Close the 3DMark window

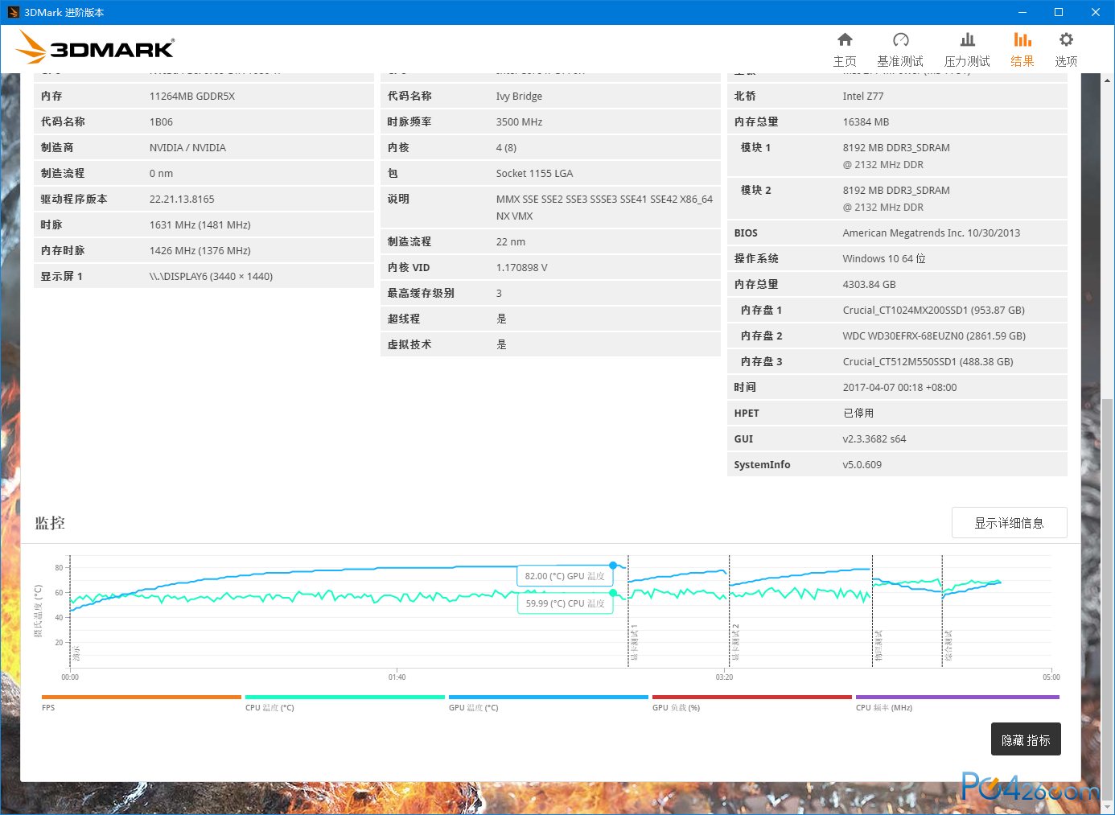pos(1096,12)
